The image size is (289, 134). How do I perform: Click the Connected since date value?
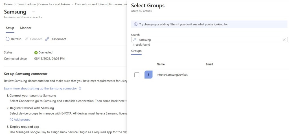tap(49, 59)
